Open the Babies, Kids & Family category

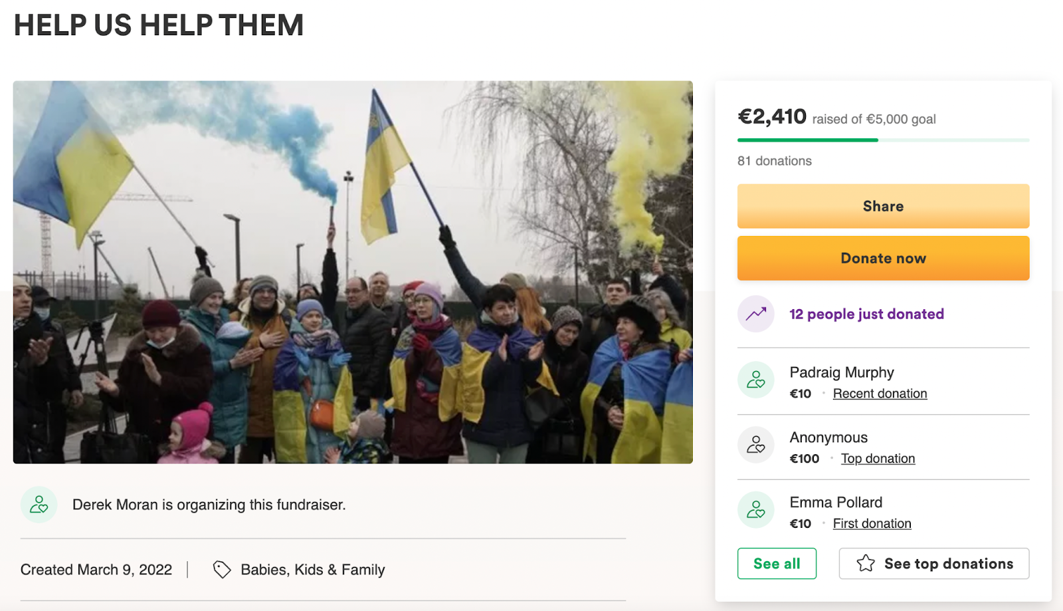312,570
